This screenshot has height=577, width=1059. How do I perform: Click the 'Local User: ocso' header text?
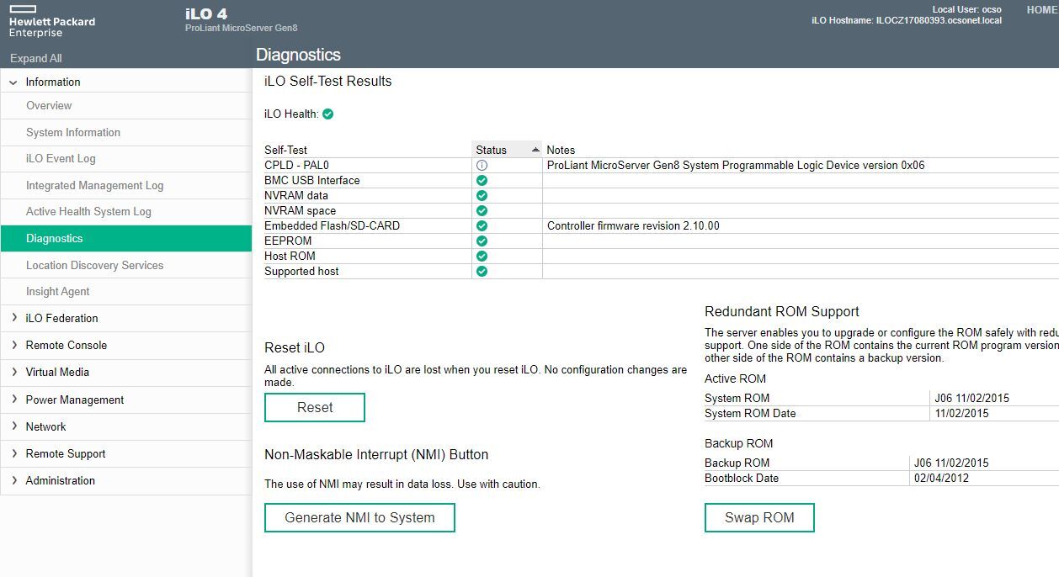point(967,9)
